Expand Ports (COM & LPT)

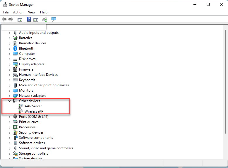pos(9,117)
